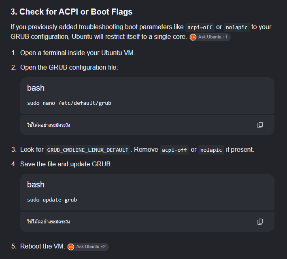Screen dimensions: 287x259
Task: Click the 'bash' label above update-grub command
Action: click(36, 185)
